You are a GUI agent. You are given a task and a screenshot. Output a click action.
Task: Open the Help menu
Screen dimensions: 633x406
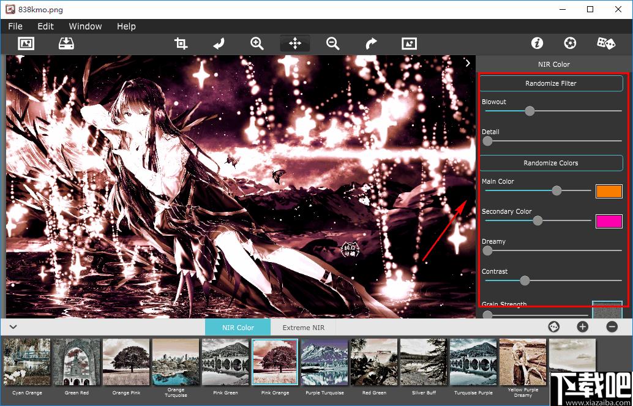click(x=126, y=26)
